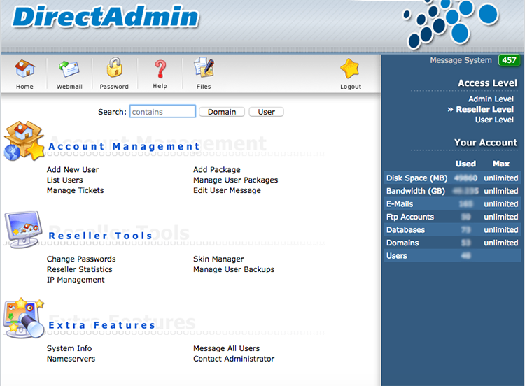Search by Domain button

(x=222, y=112)
